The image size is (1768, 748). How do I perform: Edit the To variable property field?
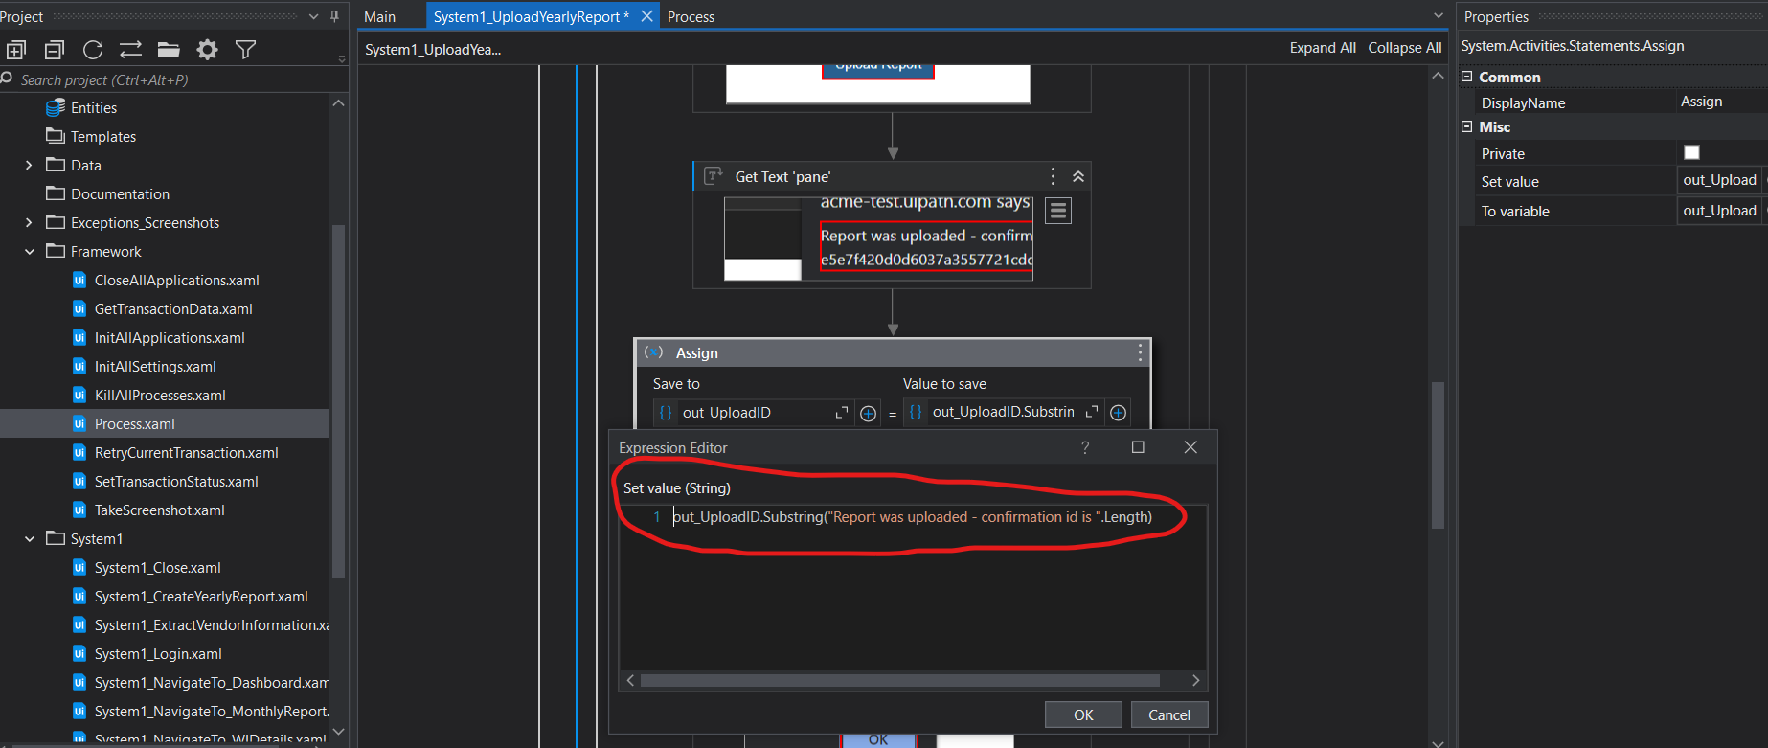click(1721, 211)
